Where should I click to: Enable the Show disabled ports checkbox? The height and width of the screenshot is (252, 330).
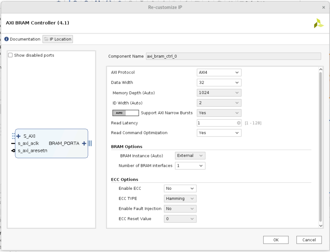pyautogui.click(x=10, y=55)
